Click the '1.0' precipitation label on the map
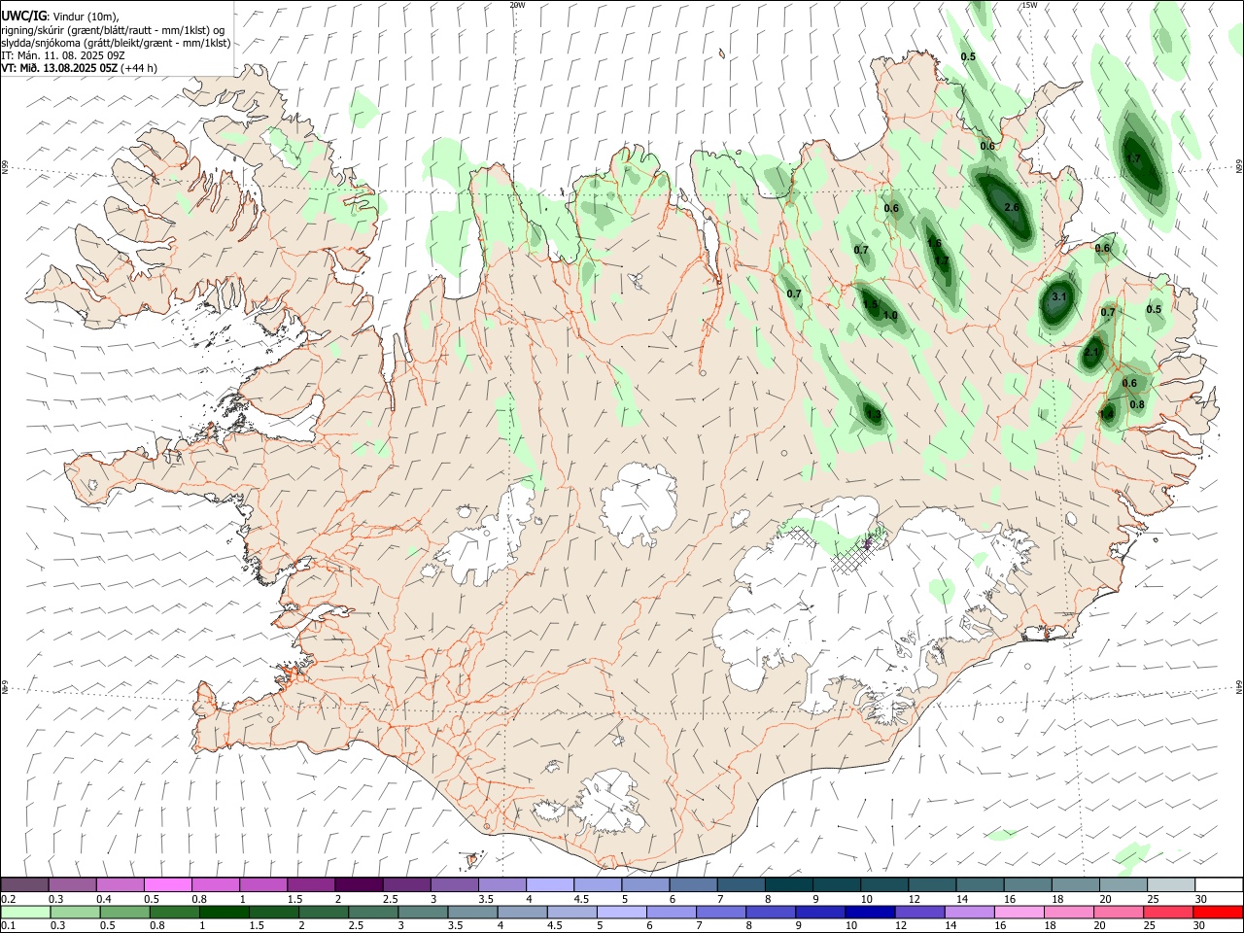 (890, 316)
